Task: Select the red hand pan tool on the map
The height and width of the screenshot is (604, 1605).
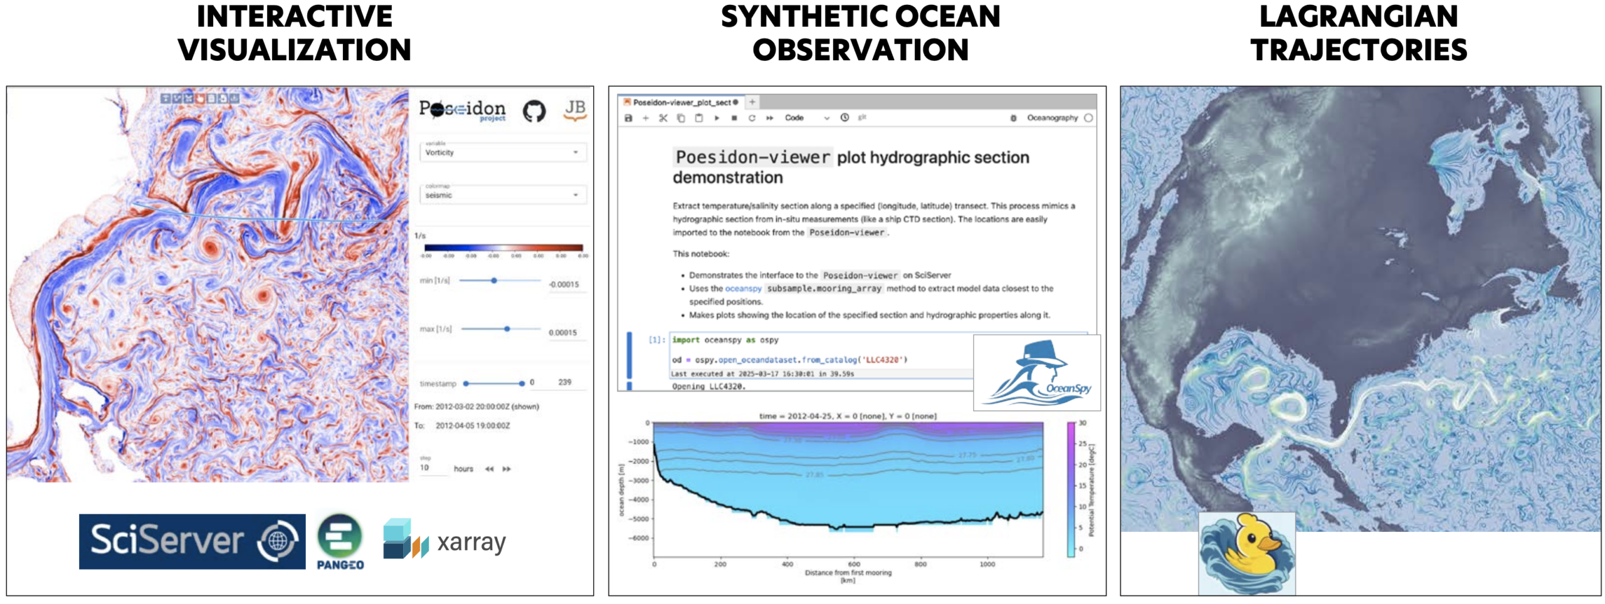Action: (x=200, y=98)
